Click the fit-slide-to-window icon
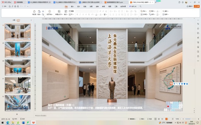 173,119
